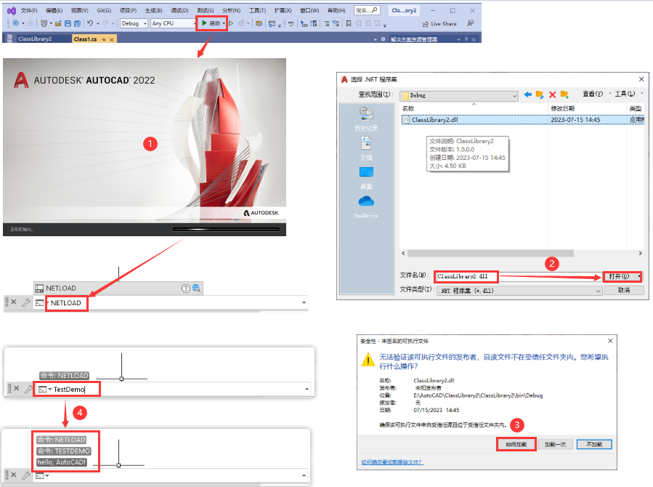Select the Class1.cs editor tab
Image resolution: width=653 pixels, height=487 pixels.
(x=86, y=39)
